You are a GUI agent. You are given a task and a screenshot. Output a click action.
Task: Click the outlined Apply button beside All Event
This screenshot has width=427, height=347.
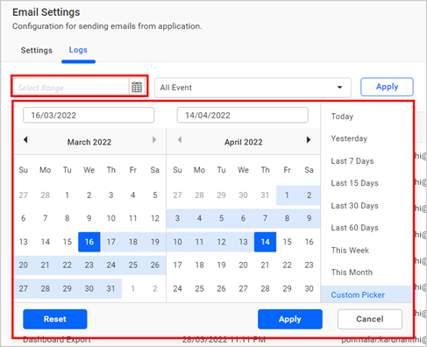coord(387,87)
